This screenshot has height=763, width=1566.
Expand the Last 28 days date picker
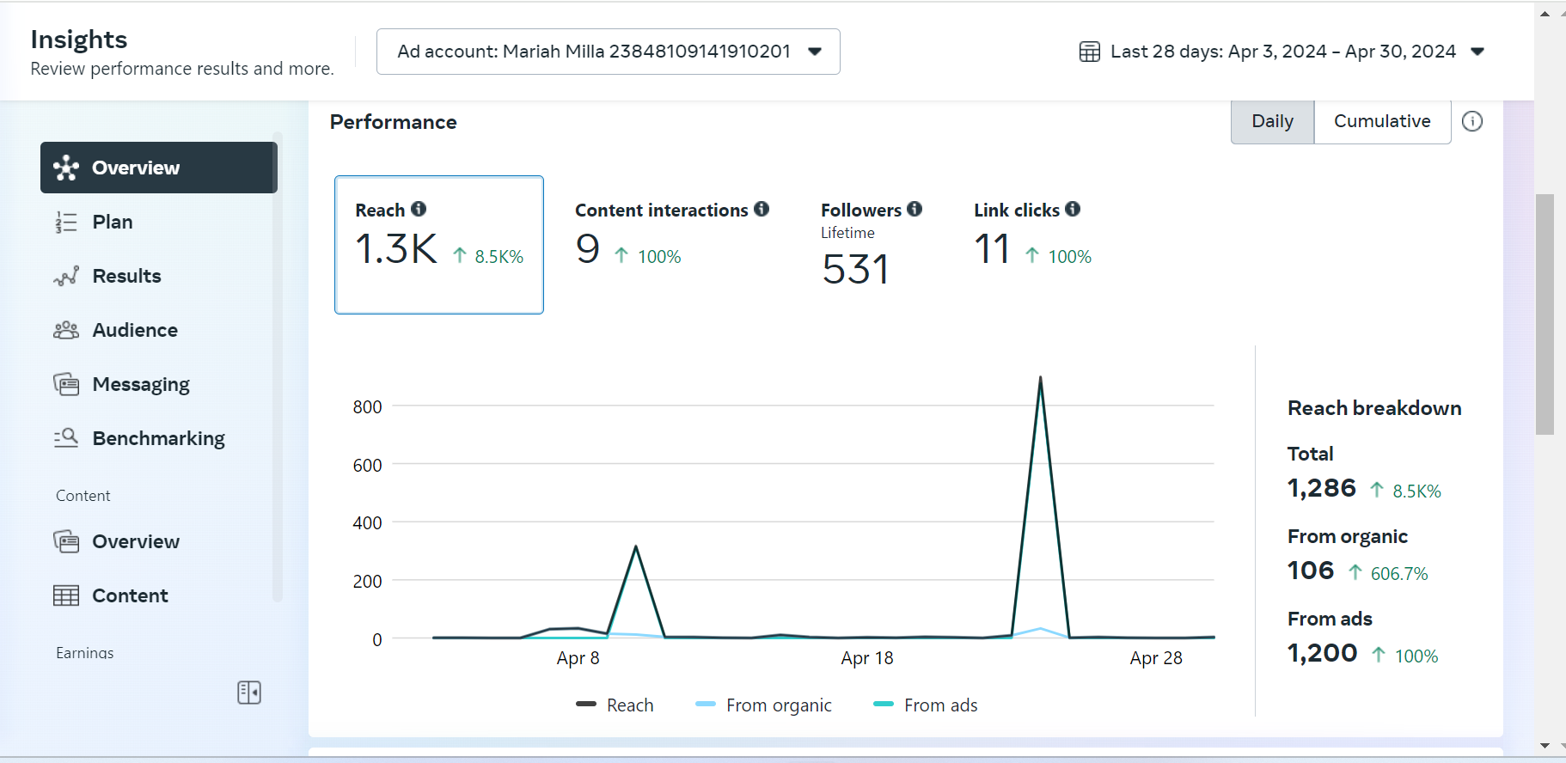point(1282,52)
